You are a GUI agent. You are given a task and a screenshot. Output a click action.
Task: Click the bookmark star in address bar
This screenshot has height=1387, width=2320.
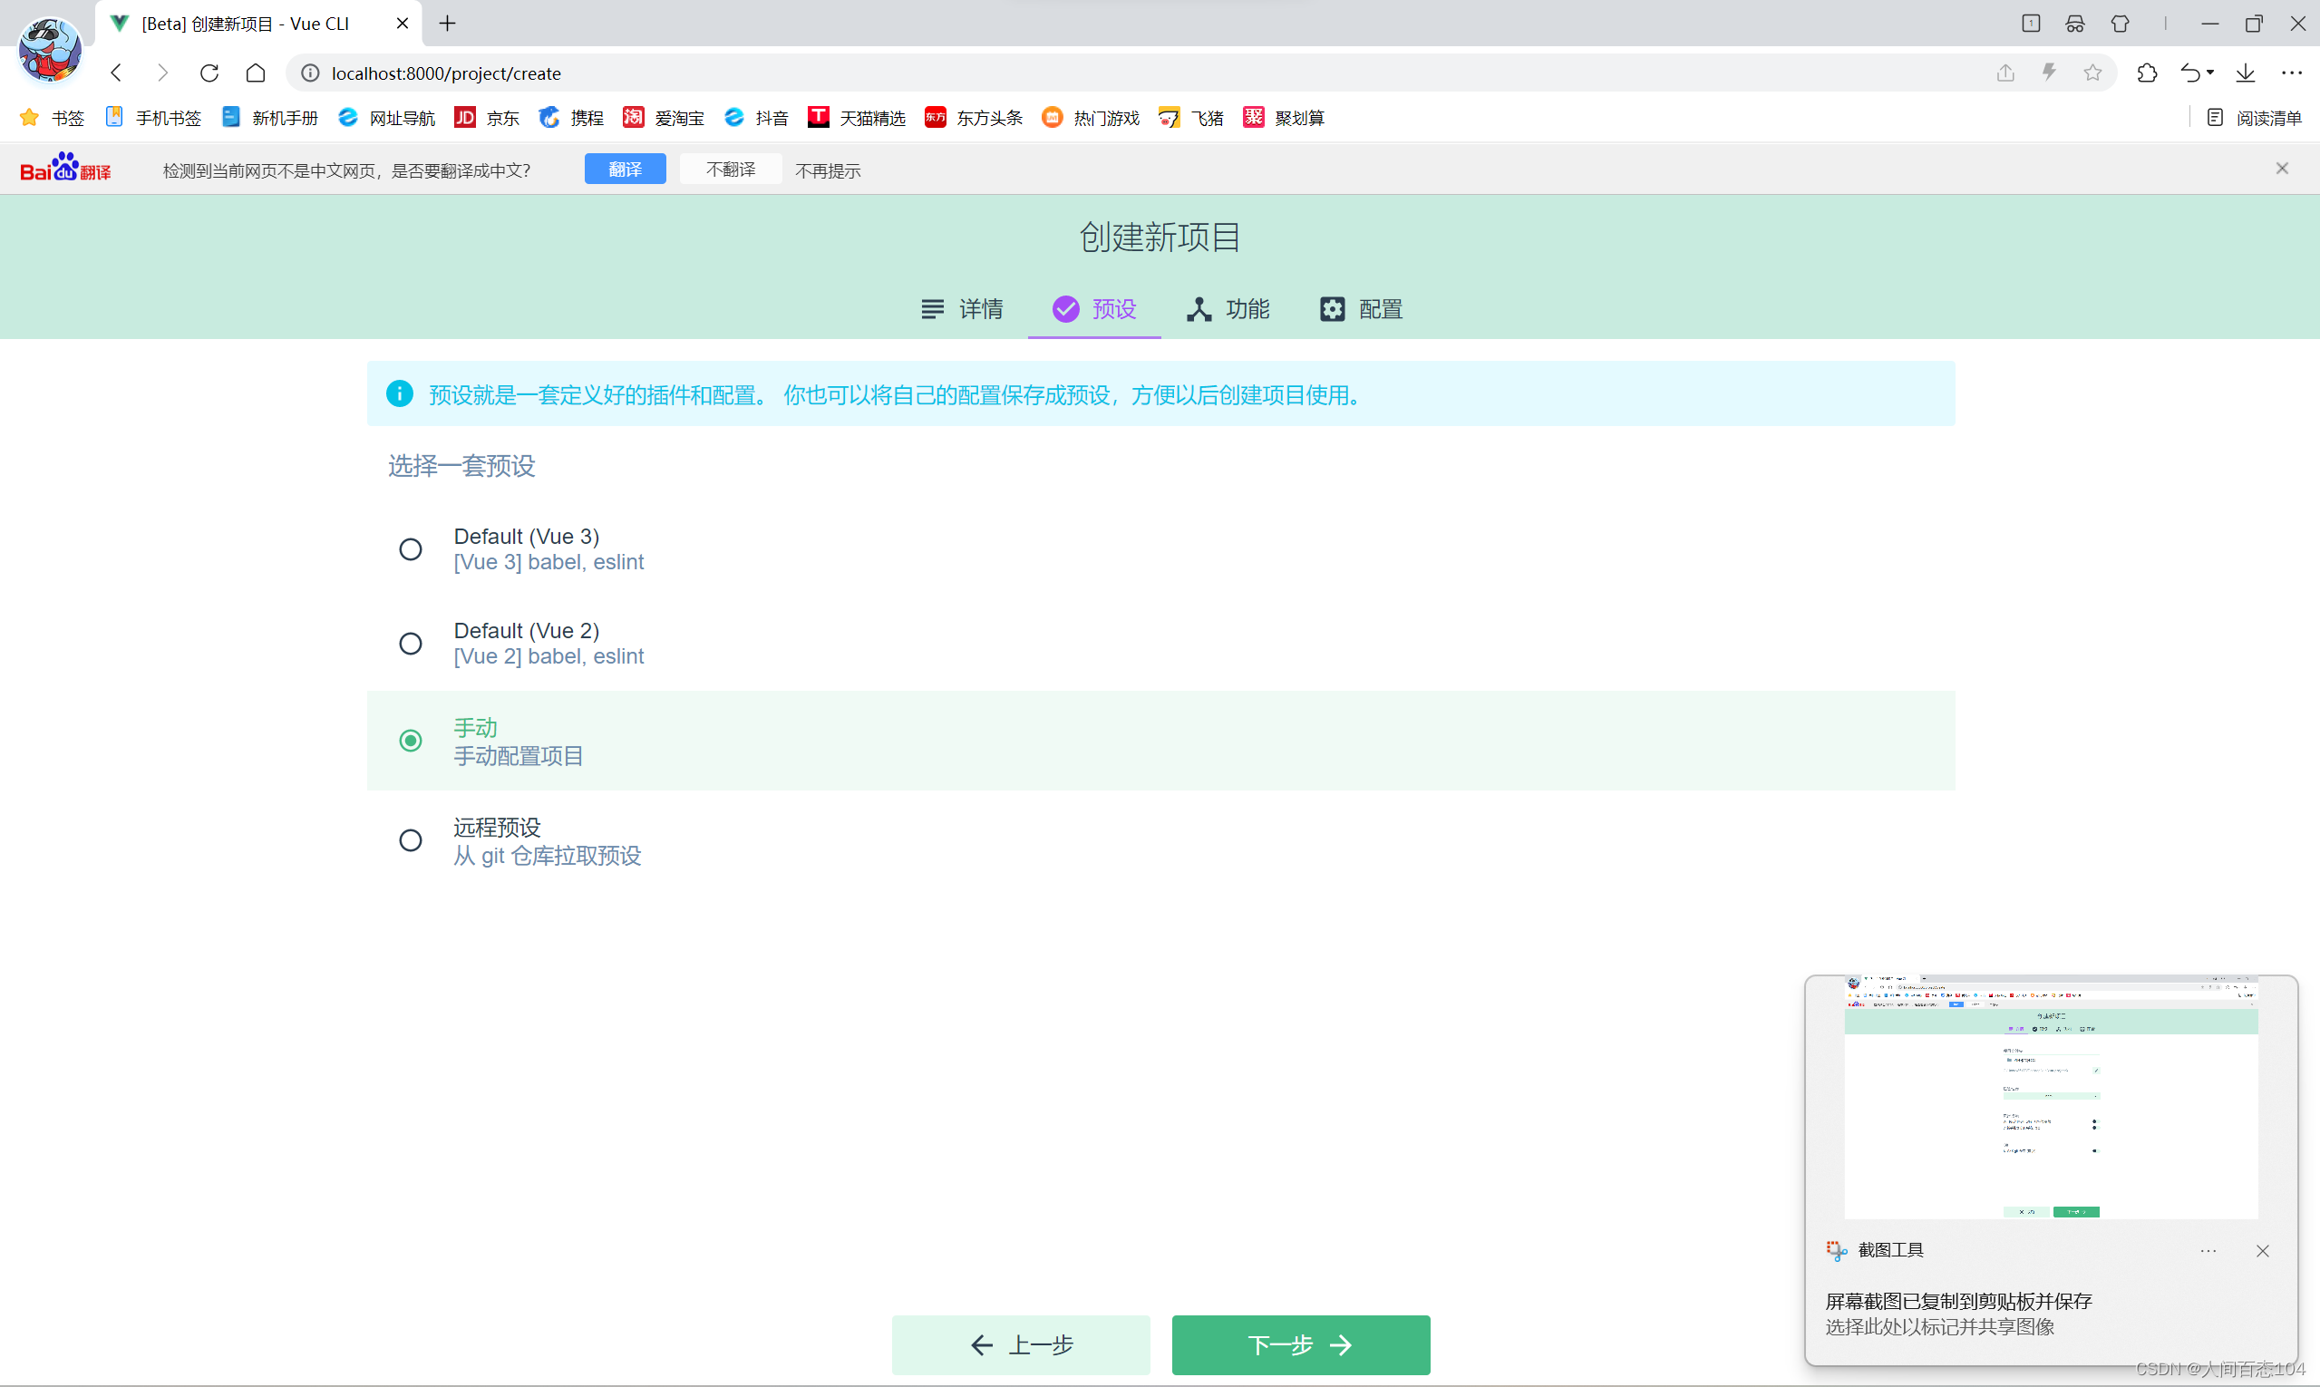click(x=2092, y=73)
